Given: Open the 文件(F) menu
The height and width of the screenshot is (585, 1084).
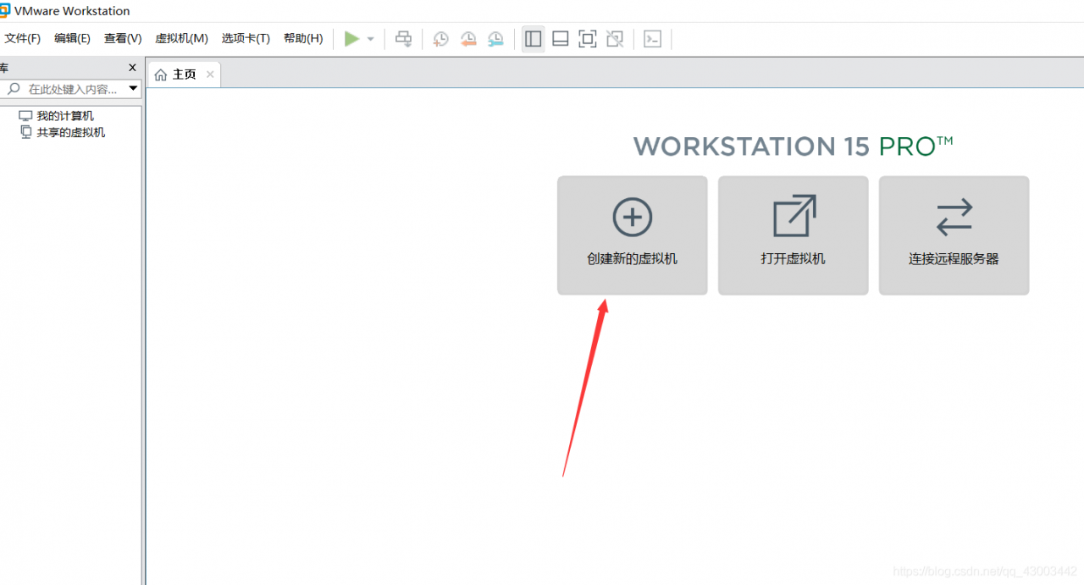Looking at the screenshot, I should click(x=22, y=39).
